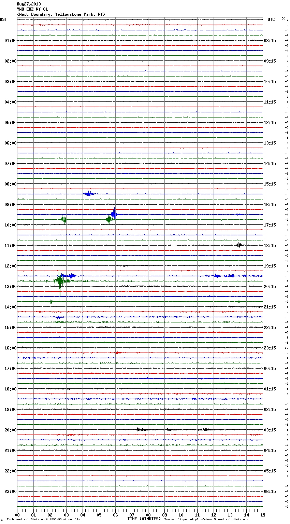Screen dimensions: 290x524
Task: Click the 08:00 MST time label
Action: tap(11, 184)
